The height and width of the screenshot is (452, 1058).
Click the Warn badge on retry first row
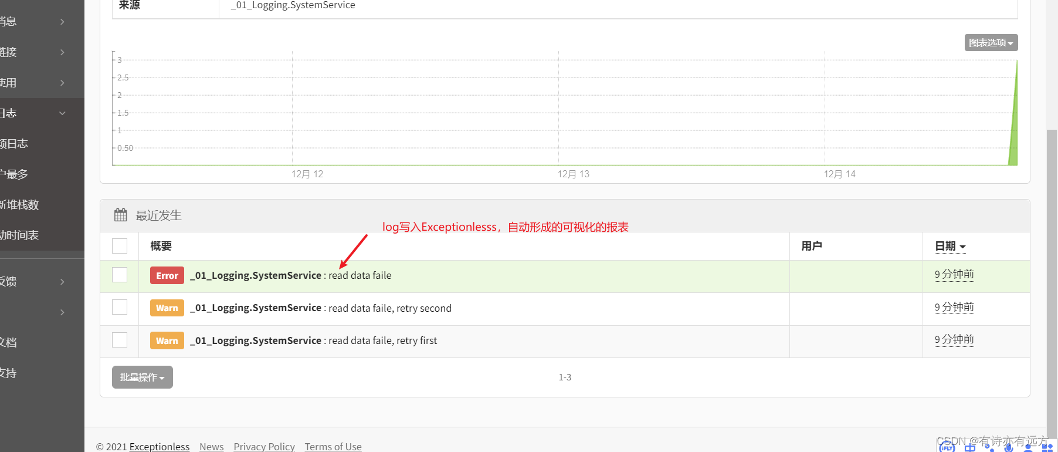(x=167, y=340)
